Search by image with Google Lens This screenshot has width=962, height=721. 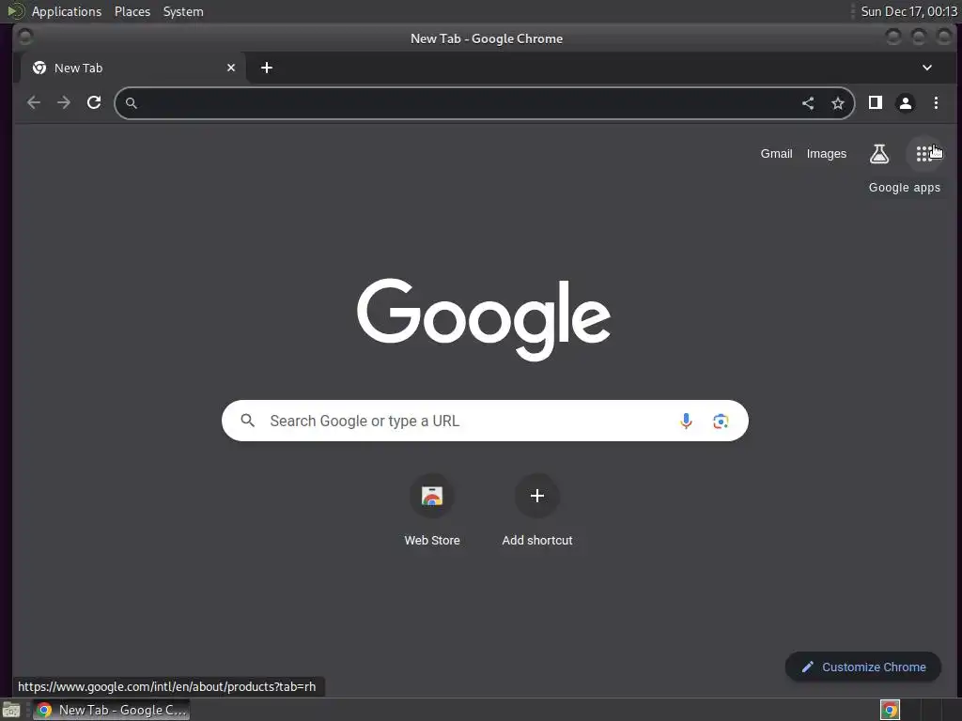click(721, 422)
